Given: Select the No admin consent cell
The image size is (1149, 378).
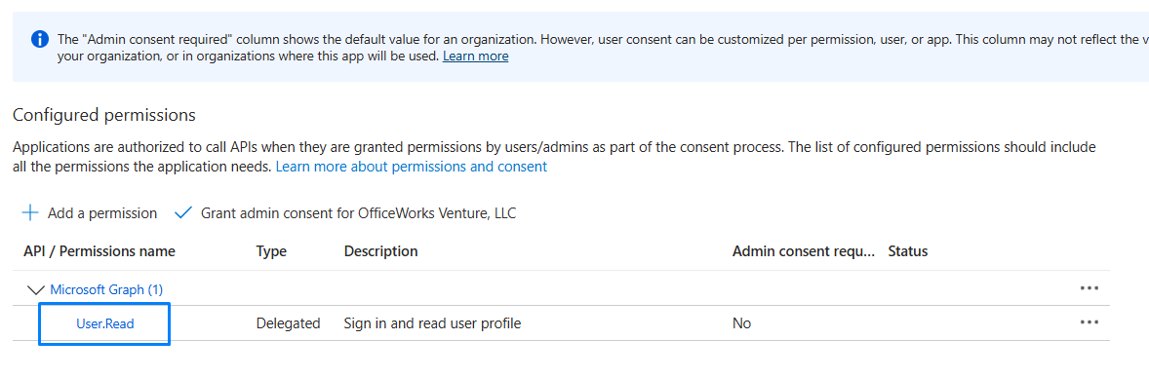Looking at the screenshot, I should [741, 323].
